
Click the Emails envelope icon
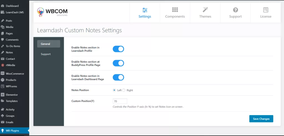(3, 122)
